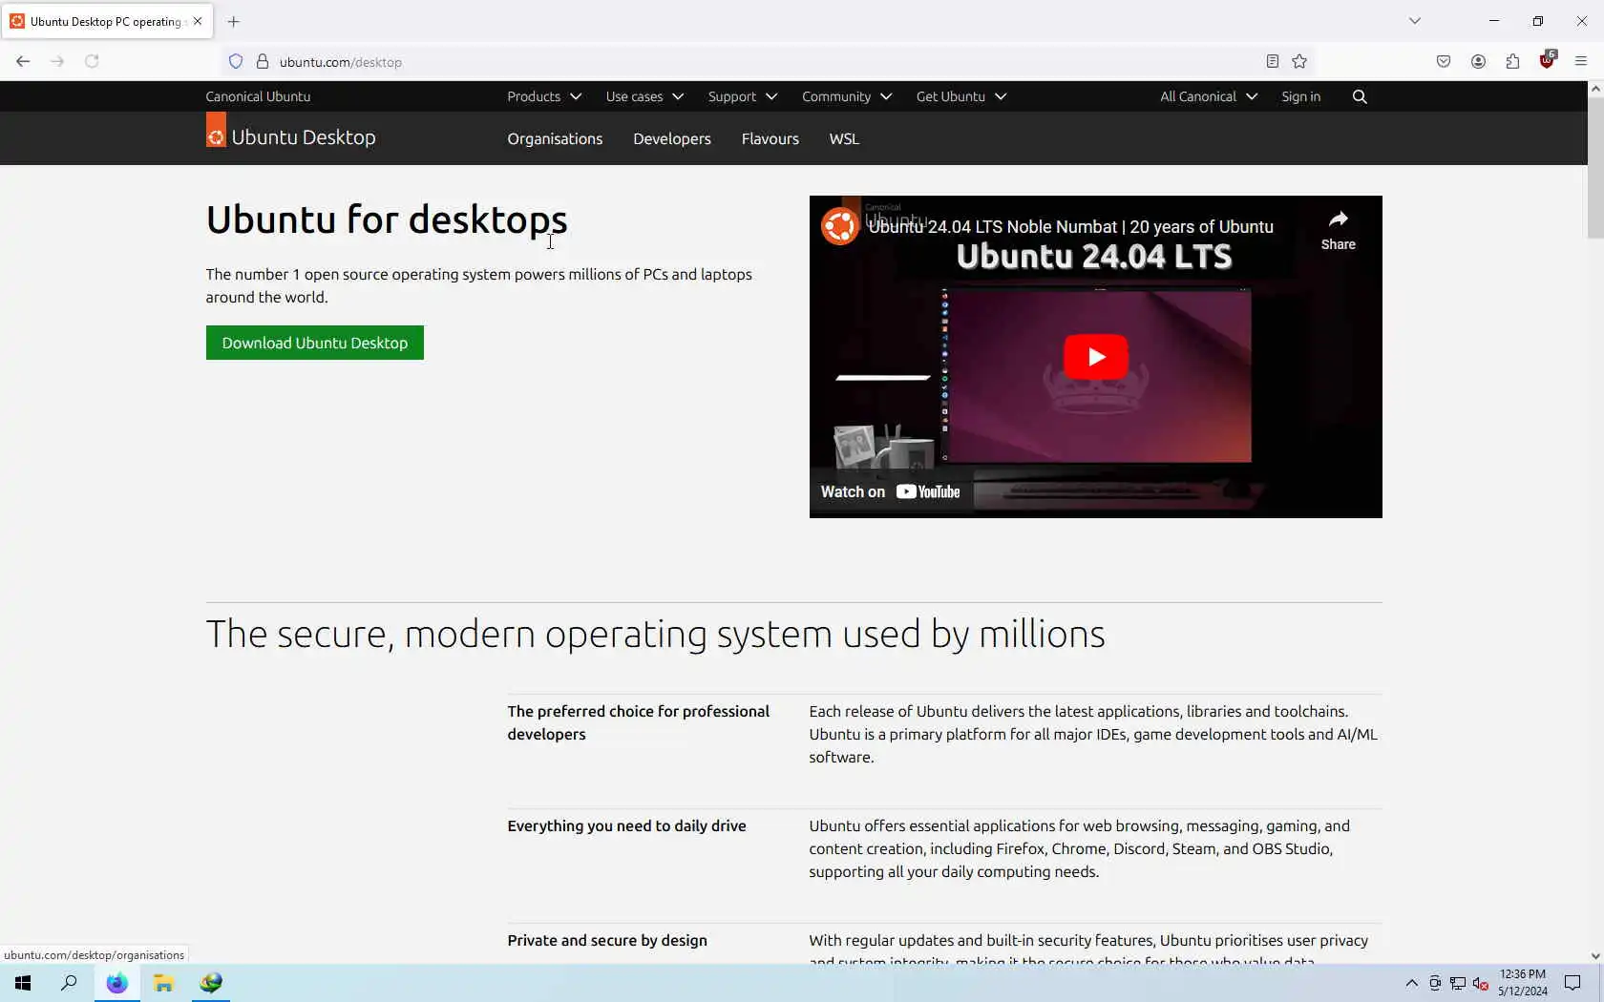Viewport: 1604px width, 1002px height.
Task: Bookmark this page with the star icon
Action: click(1299, 62)
